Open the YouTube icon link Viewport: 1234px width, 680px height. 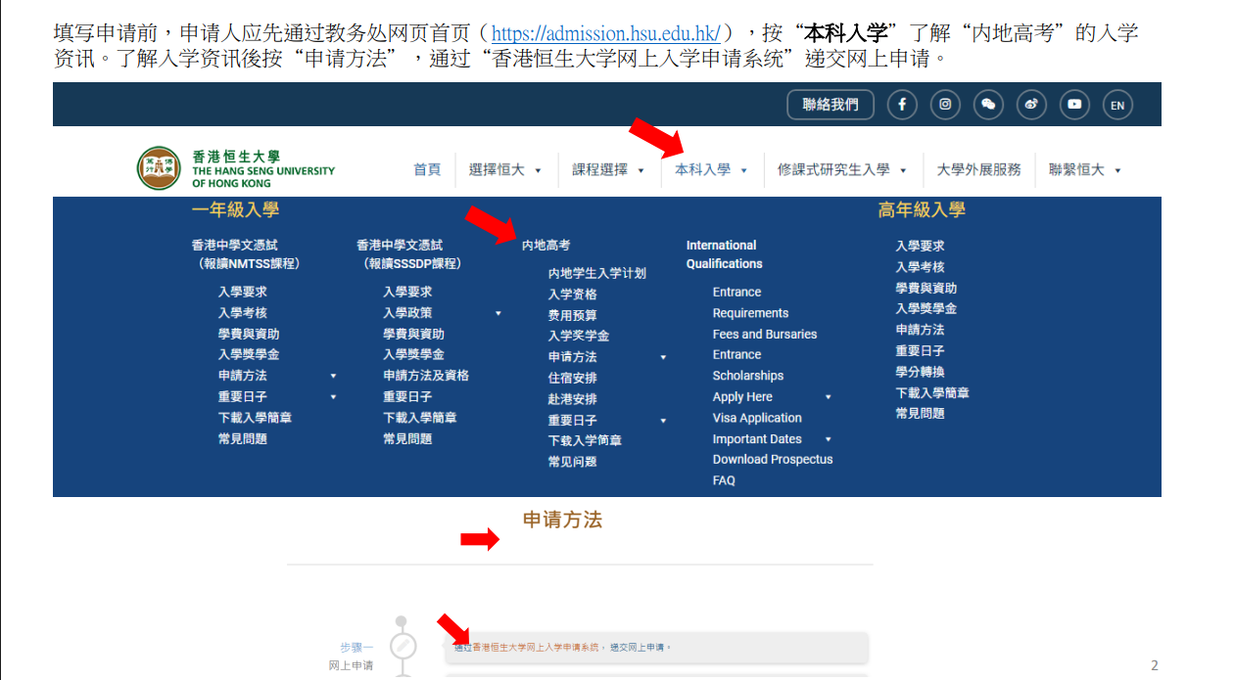(1074, 105)
